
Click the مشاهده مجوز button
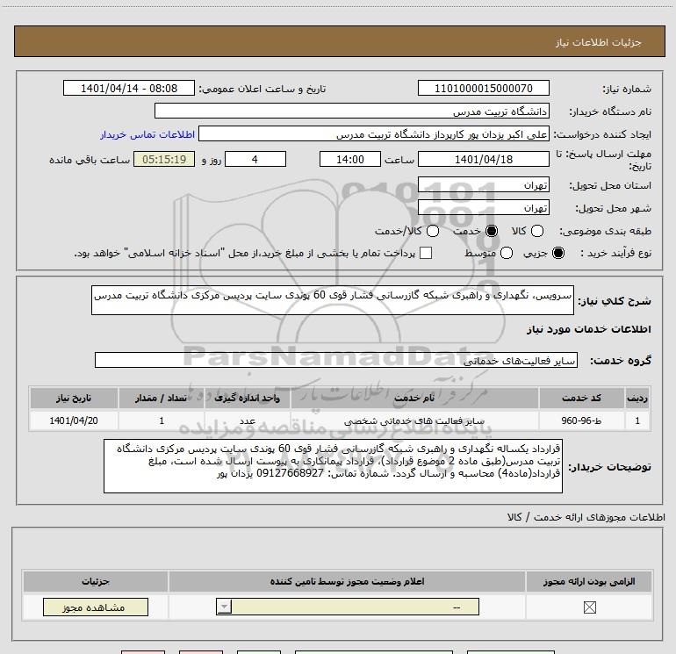click(96, 607)
